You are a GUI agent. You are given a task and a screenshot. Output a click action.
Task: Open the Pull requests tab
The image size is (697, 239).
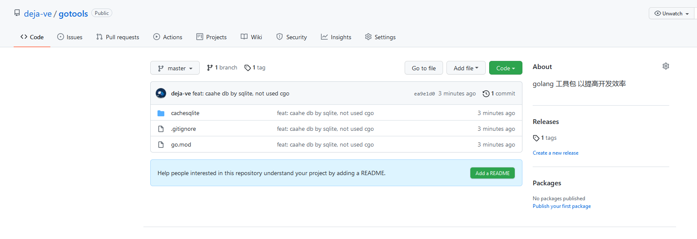118,37
